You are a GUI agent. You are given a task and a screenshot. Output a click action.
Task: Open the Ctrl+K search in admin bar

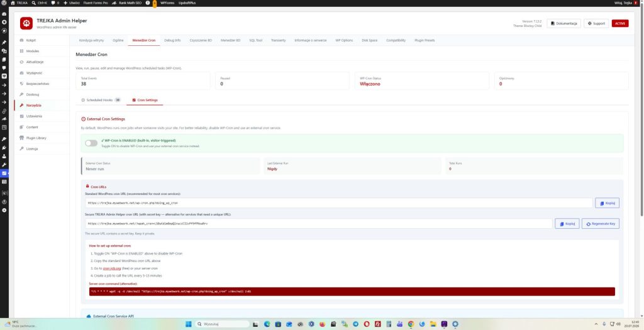pyautogui.click(x=40, y=3)
